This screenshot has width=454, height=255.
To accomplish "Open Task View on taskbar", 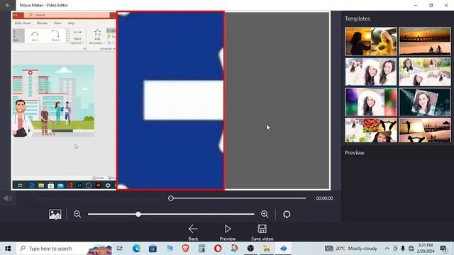I will 119,249.
